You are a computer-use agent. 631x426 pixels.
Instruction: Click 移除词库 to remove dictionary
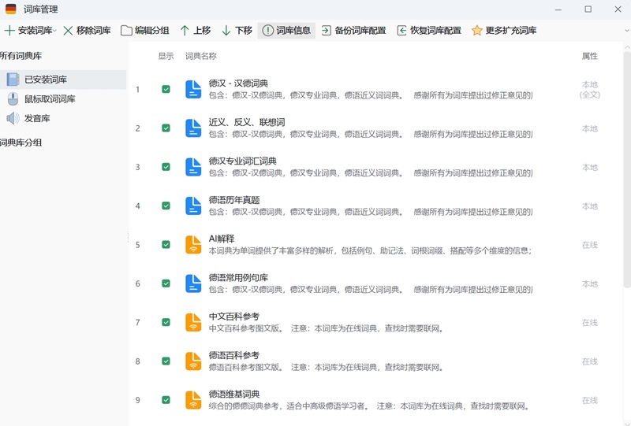[87, 31]
